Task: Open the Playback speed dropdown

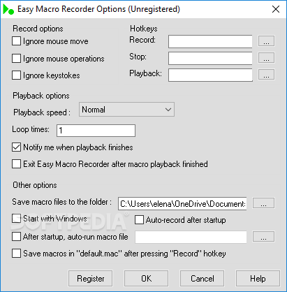Action: pyautogui.click(x=126, y=110)
